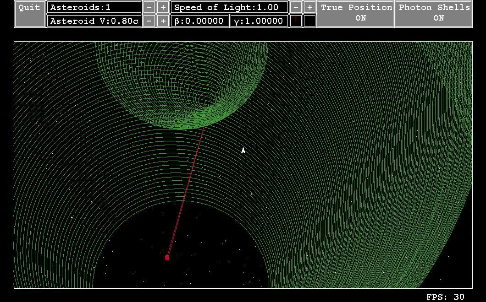Increase Speed of Light with +
Viewport: 486px width, 302px height.
309,7
